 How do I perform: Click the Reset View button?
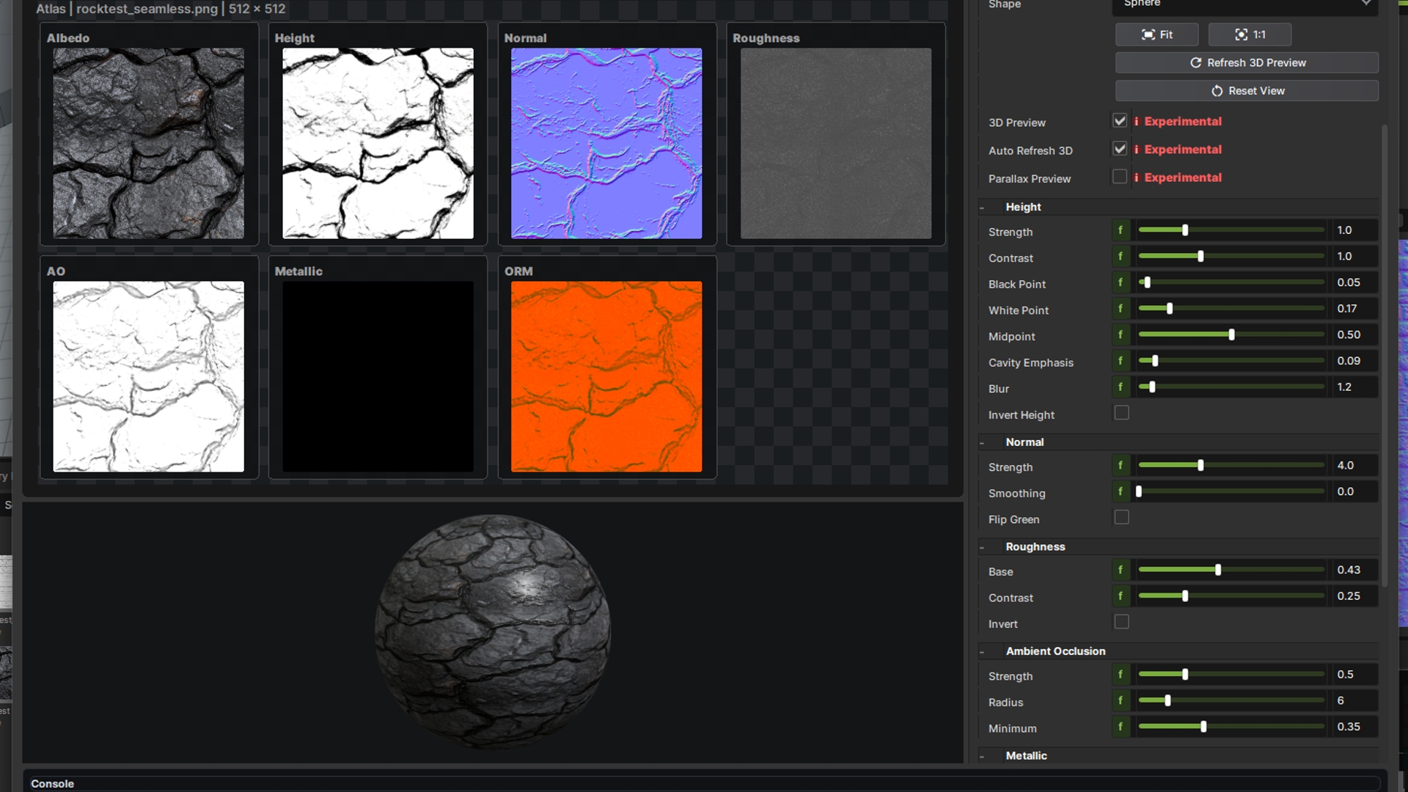[1247, 91]
